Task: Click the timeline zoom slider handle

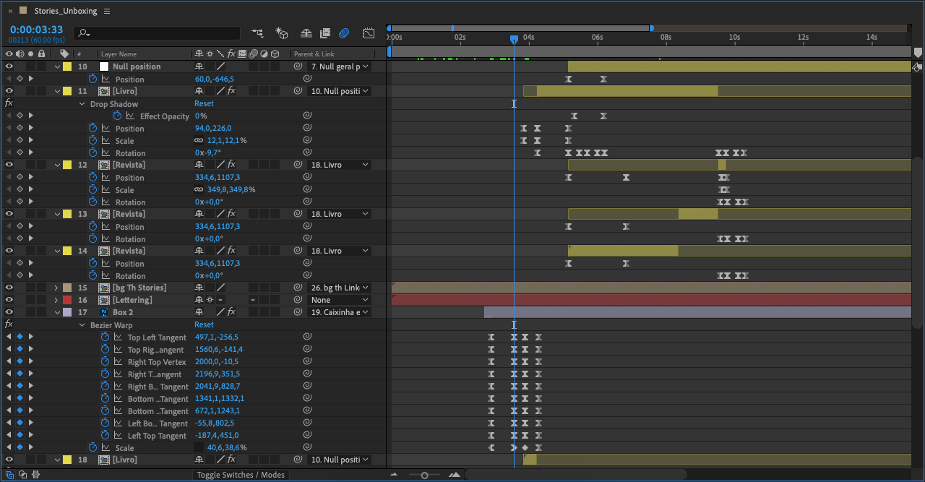Action: tap(424, 475)
